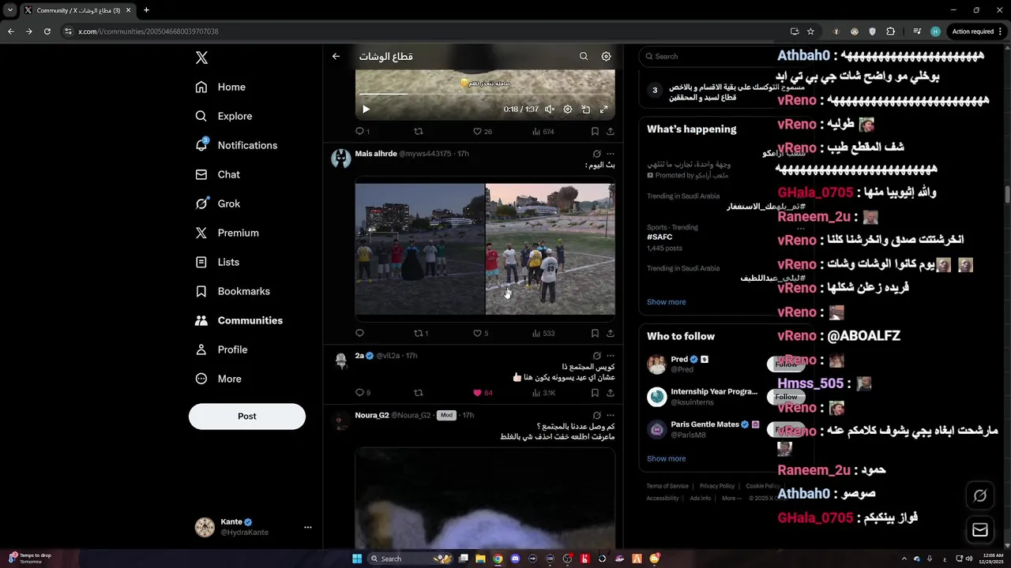Mute the video sound
Viewport: 1011px width, 568px height.
550,110
